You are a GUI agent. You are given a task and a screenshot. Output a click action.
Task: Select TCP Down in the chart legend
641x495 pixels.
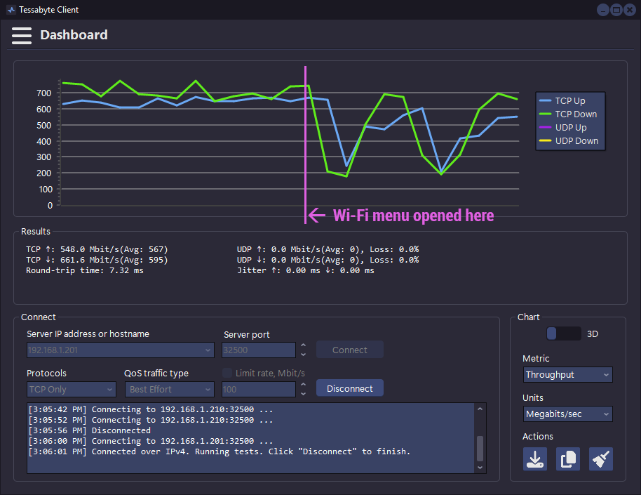point(569,114)
